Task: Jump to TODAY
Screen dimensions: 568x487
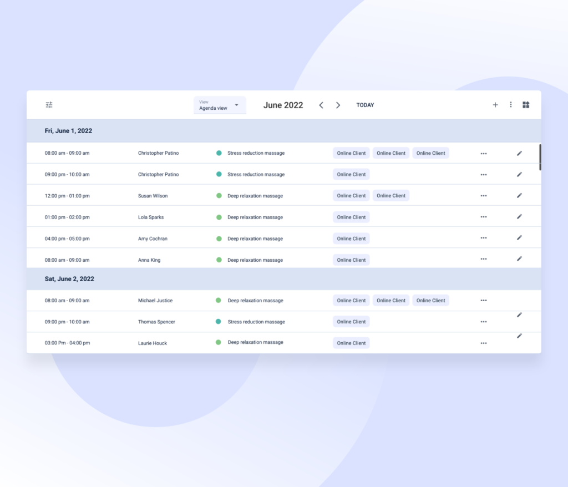Action: click(x=365, y=105)
